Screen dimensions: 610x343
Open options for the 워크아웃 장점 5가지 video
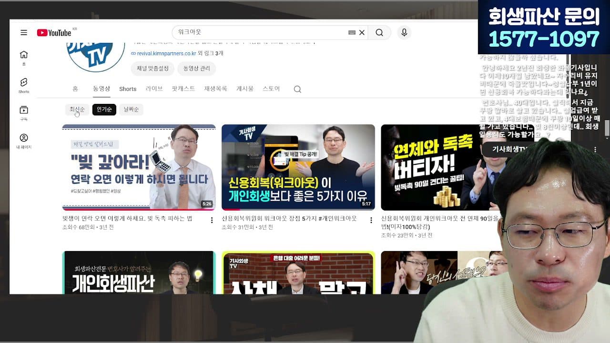371,220
